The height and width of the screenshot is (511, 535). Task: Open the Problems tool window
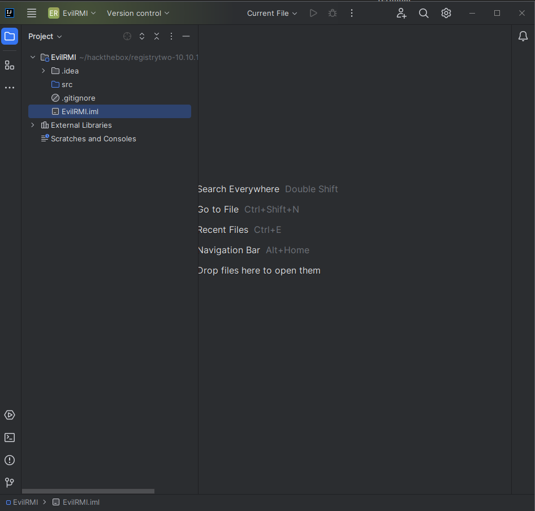pos(10,460)
